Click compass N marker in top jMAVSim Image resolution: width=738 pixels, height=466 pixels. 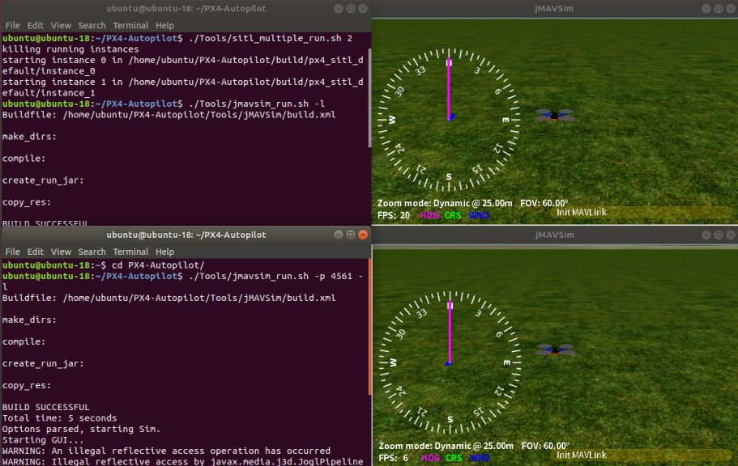(x=449, y=62)
